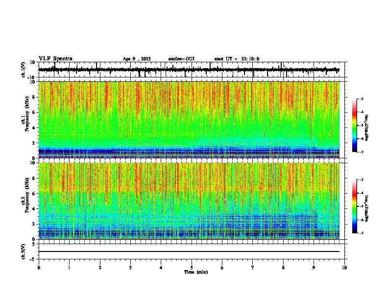Click the time axis tick label "0"
The height and width of the screenshot is (300, 388).
click(x=39, y=268)
